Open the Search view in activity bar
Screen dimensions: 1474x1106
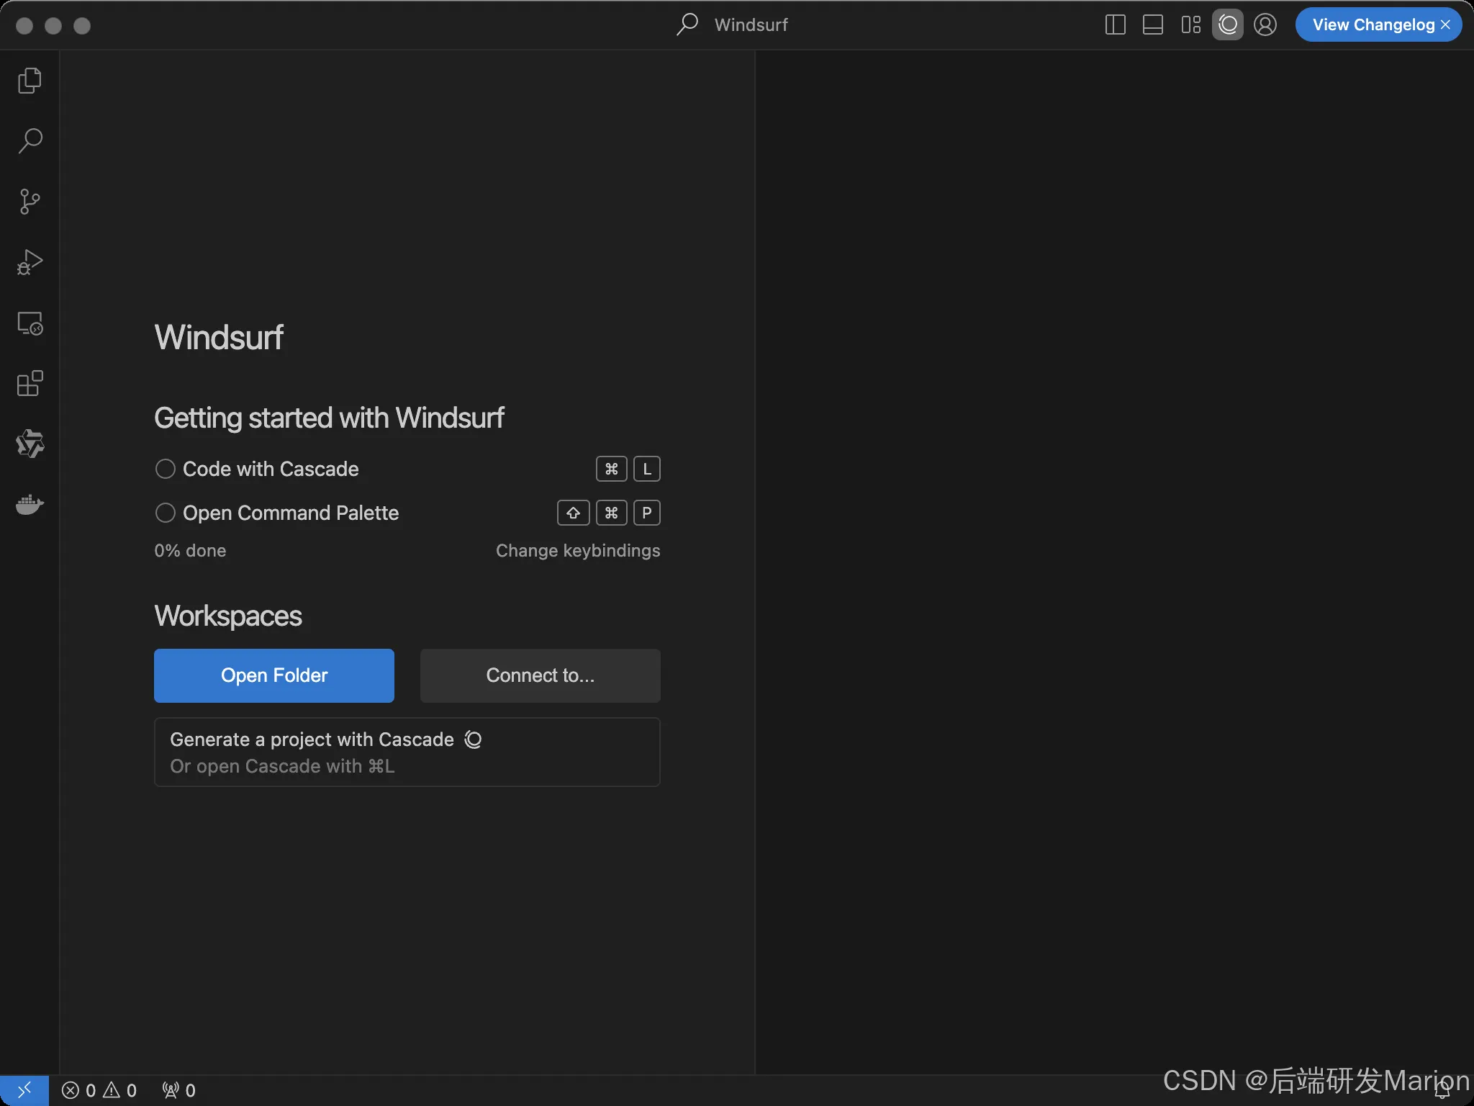(x=30, y=140)
